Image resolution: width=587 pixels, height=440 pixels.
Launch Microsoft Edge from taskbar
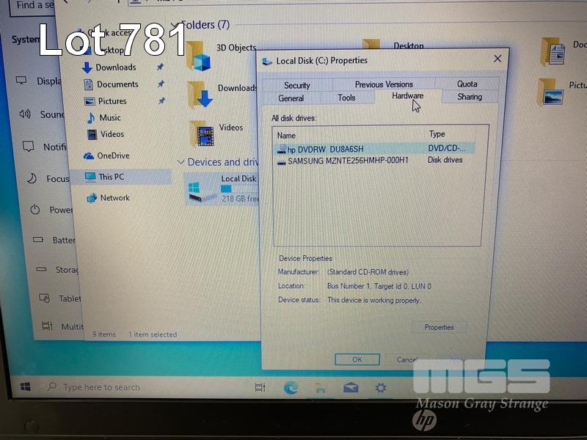click(291, 388)
